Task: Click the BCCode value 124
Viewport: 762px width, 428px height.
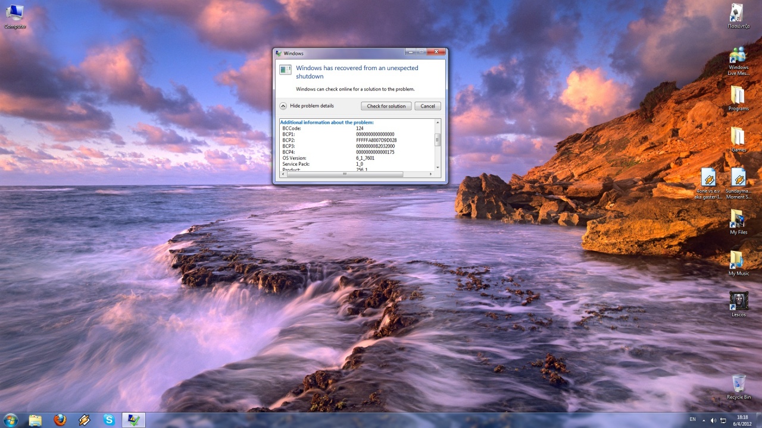Action: (x=360, y=128)
